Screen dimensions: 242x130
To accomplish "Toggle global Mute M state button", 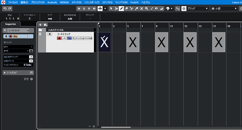I will click(79, 9).
